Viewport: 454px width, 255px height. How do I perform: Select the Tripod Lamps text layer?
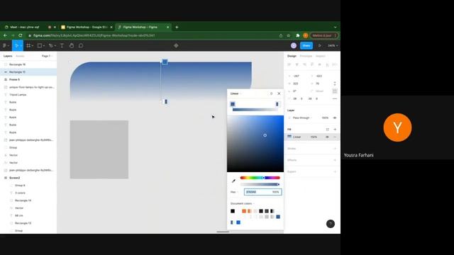18,95
